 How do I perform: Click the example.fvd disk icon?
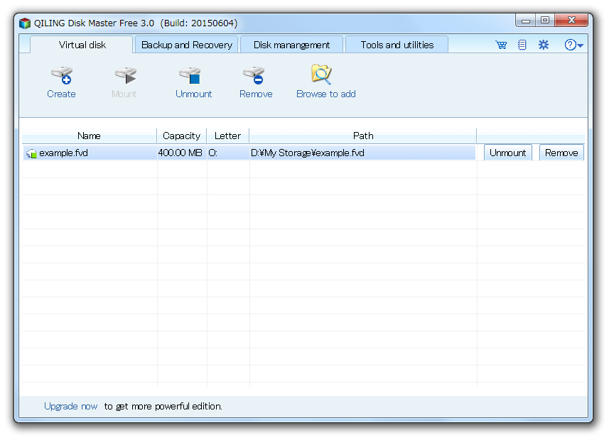pyautogui.click(x=31, y=153)
